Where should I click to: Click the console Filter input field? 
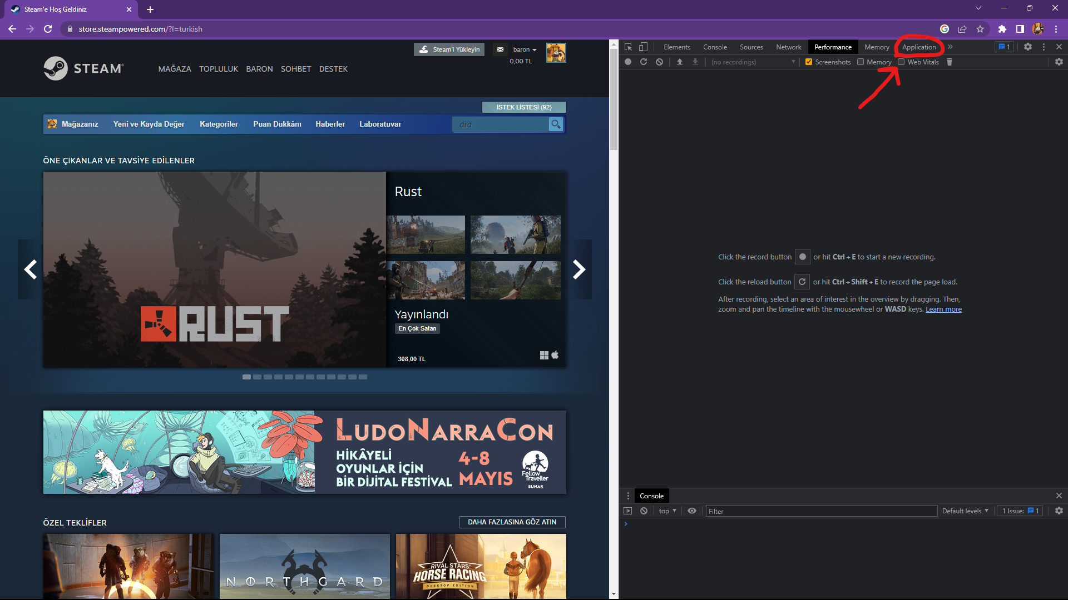[820, 511]
